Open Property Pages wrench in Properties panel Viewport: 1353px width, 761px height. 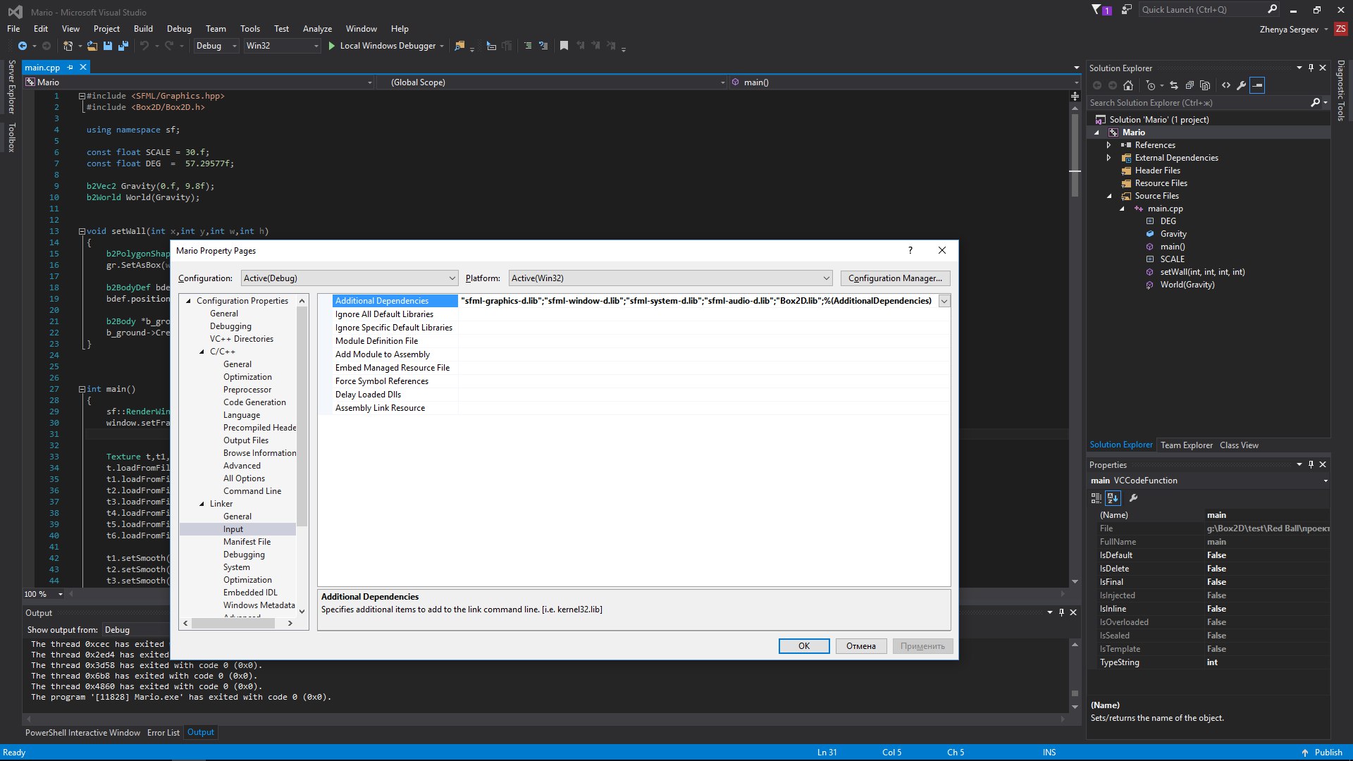point(1133,498)
